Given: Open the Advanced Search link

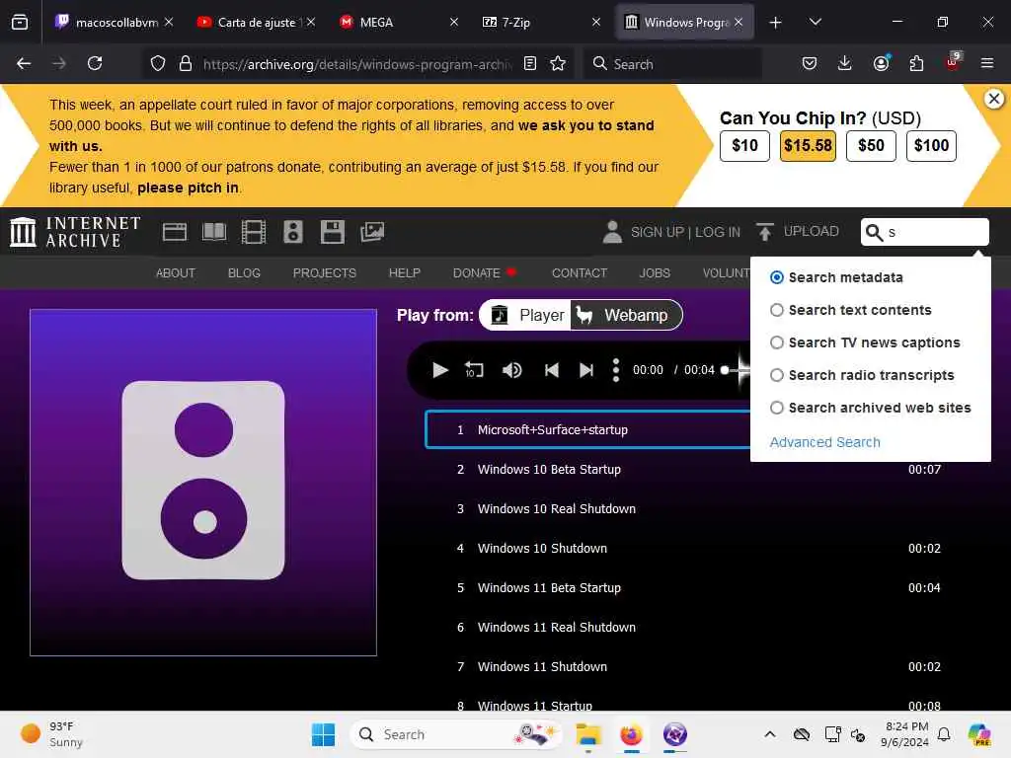Looking at the screenshot, I should click(824, 442).
